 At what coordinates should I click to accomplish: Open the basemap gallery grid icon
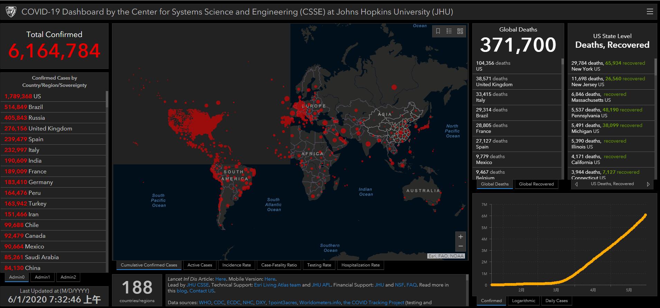460,31
